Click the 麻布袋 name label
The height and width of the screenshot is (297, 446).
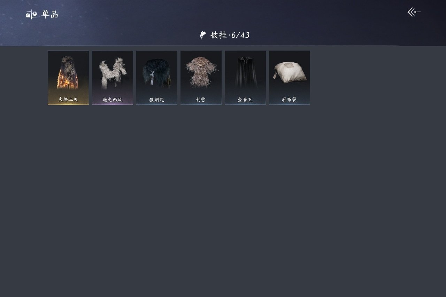[x=290, y=100]
